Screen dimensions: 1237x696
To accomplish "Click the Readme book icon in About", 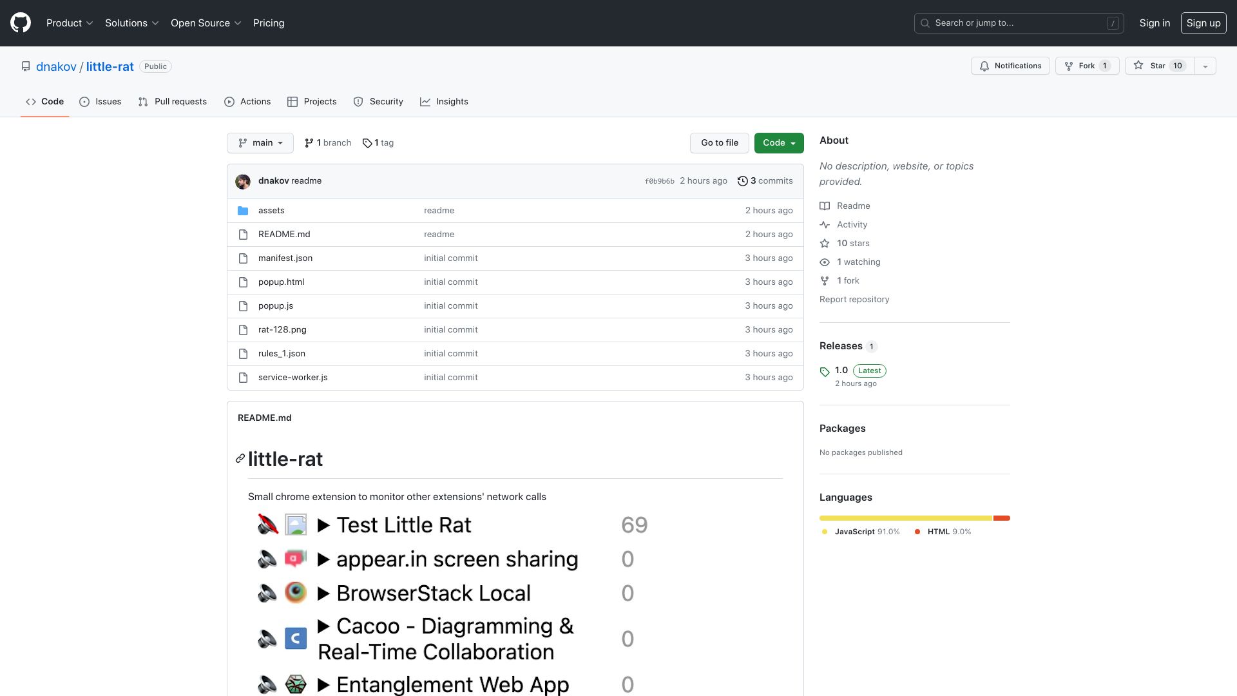I will click(x=825, y=206).
